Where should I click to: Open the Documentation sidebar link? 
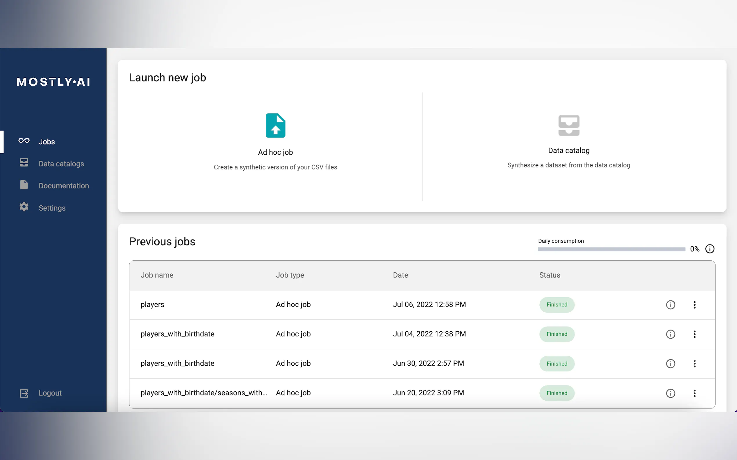coord(63,186)
